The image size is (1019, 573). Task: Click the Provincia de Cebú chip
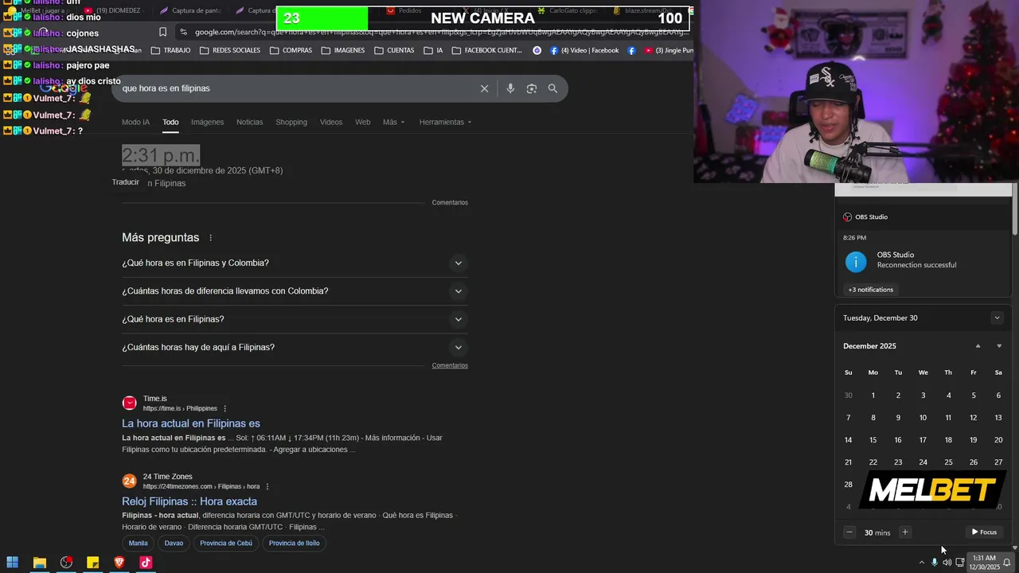tap(226, 544)
